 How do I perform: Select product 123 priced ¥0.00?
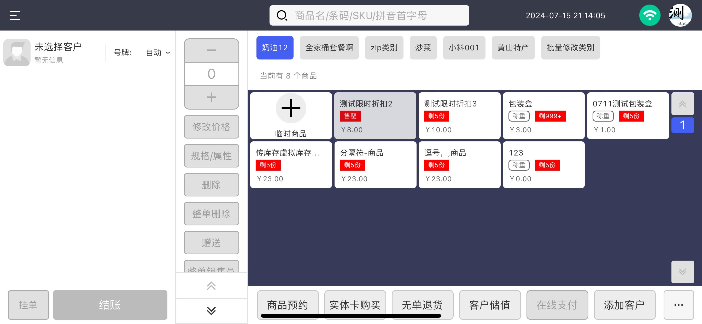tap(543, 165)
